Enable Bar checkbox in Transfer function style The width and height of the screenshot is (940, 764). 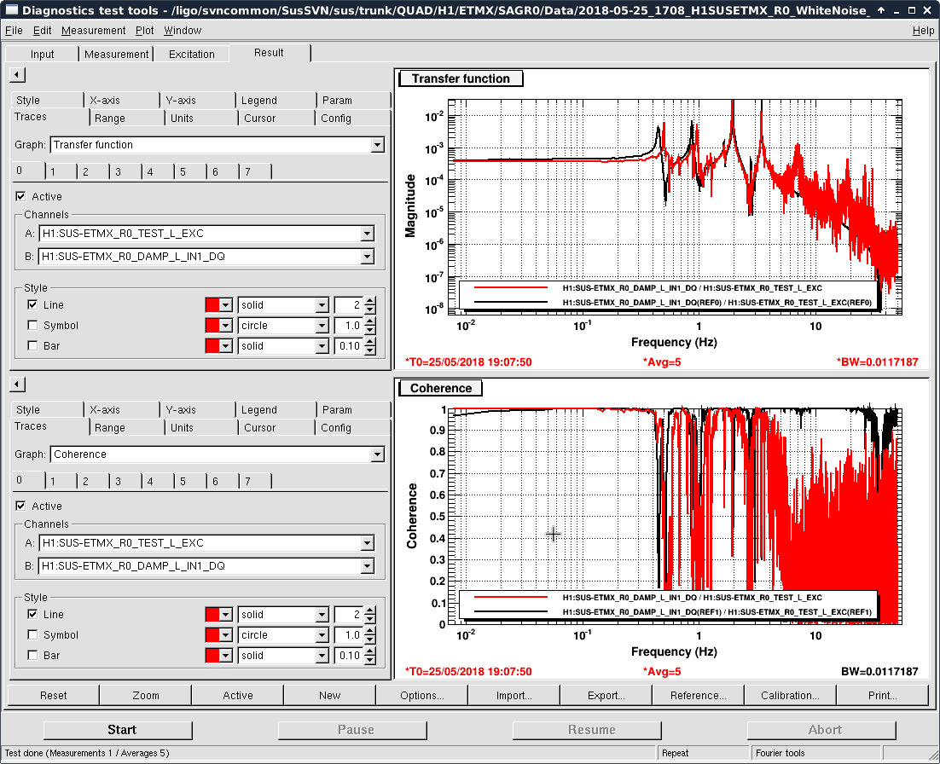point(32,346)
